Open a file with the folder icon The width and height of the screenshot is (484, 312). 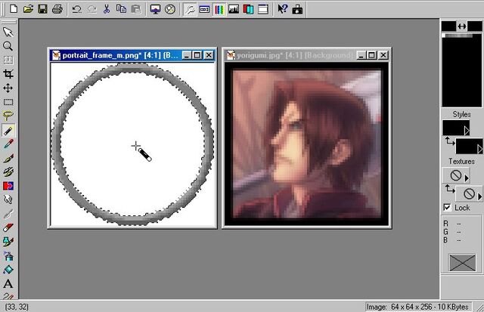[28, 9]
